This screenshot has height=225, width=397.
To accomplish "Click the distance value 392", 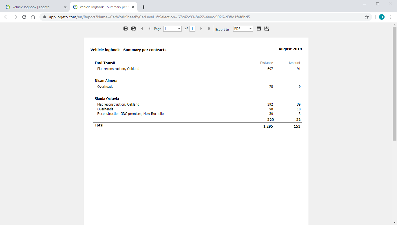I will (270, 104).
